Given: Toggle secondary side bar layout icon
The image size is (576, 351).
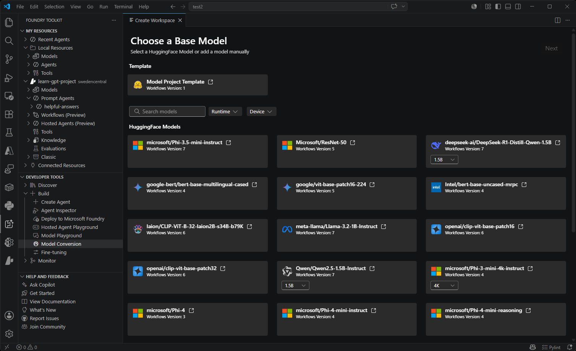Looking at the screenshot, I should click(x=518, y=6).
